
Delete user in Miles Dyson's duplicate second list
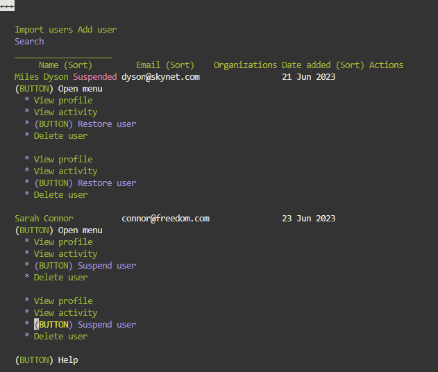click(x=61, y=194)
